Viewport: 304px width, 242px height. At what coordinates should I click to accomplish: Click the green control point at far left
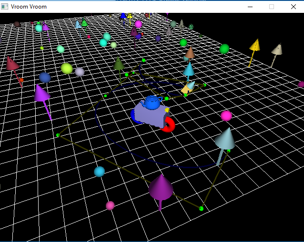(58, 135)
